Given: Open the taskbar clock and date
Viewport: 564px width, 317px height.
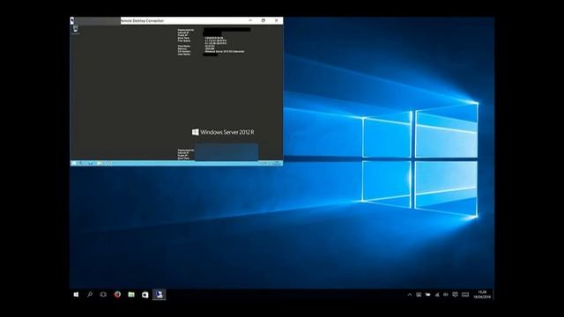Looking at the screenshot, I should 482,295.
